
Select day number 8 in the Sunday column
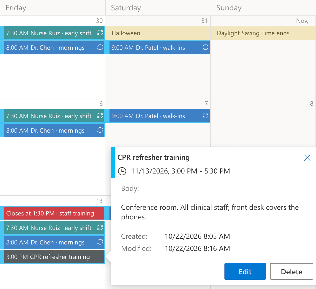coord(312,104)
